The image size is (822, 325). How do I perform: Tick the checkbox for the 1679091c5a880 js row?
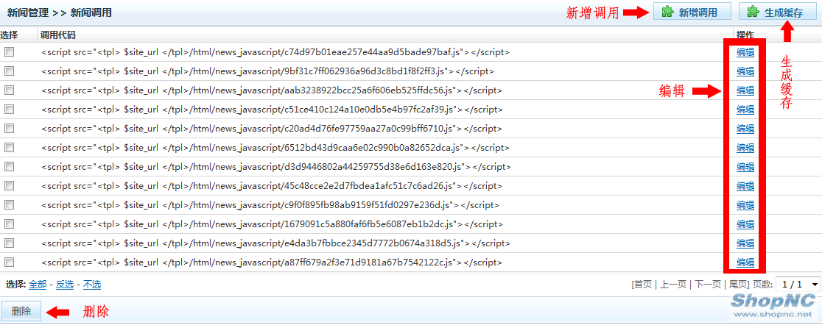click(10, 224)
